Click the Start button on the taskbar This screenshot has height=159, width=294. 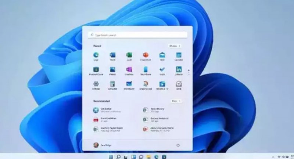tap(111, 157)
